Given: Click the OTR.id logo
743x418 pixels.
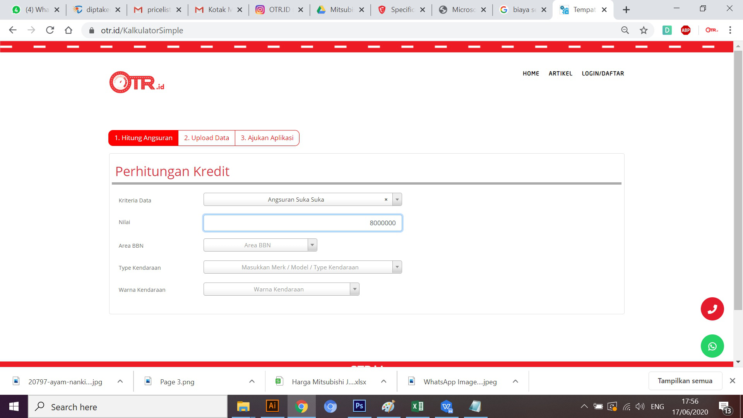Looking at the screenshot, I should pyautogui.click(x=137, y=82).
